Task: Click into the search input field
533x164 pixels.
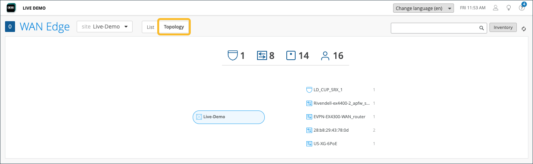Action: pyautogui.click(x=434, y=28)
